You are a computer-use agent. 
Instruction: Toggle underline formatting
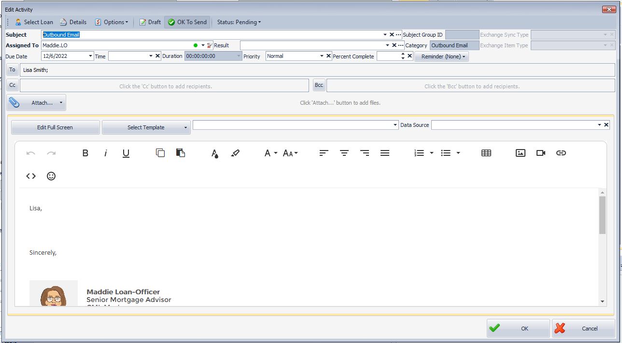126,153
